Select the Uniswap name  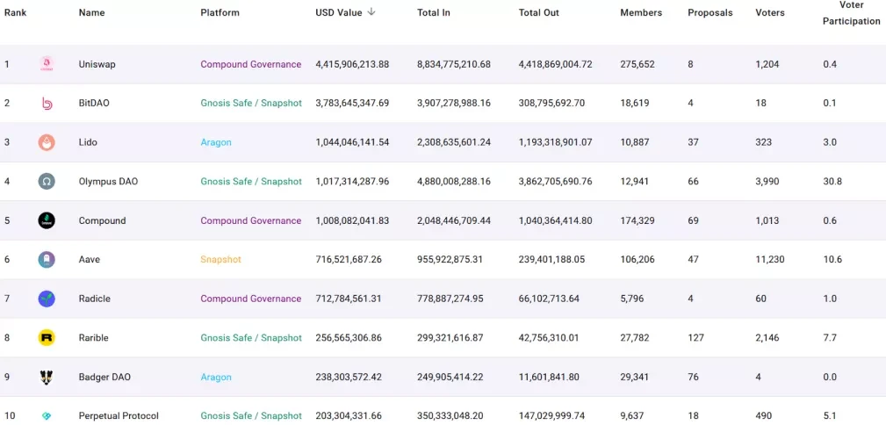[x=97, y=64]
